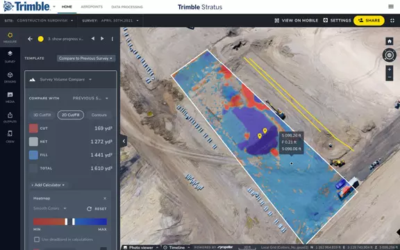Zoom in the map with plus button
The height and width of the screenshot is (250, 400).
click(390, 69)
